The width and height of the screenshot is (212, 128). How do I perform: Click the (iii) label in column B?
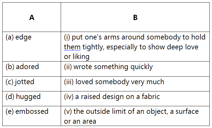point(69,82)
